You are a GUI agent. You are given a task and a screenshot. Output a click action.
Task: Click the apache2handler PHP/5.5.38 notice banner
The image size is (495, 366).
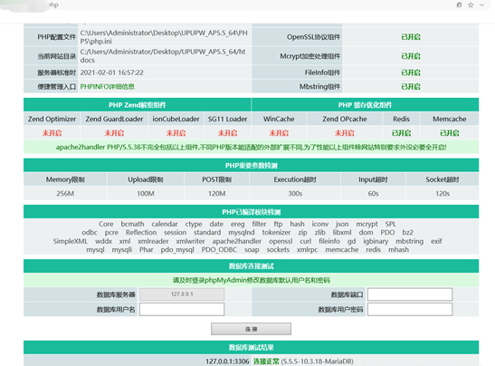pos(251,147)
